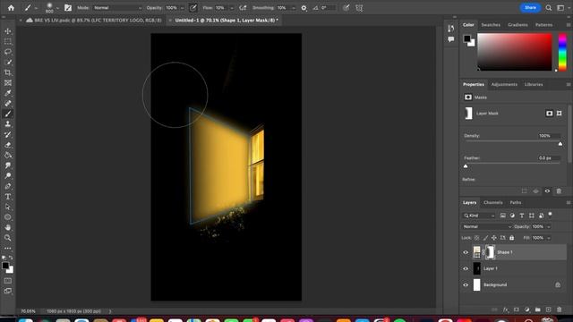This screenshot has width=573, height=322.
Task: Toggle mask visibility eye in Properties
Action: click(x=547, y=191)
